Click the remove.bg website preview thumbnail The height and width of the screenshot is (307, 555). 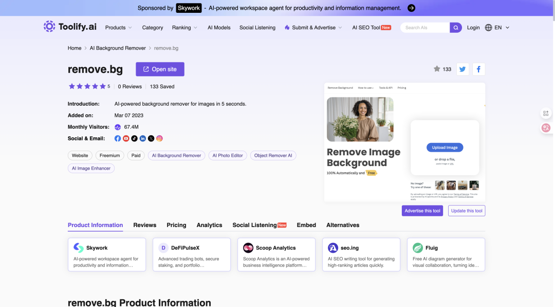[x=404, y=142]
